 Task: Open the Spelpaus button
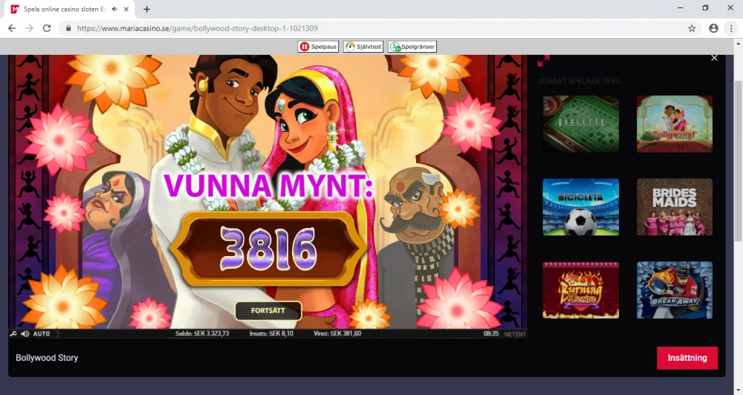tap(318, 47)
